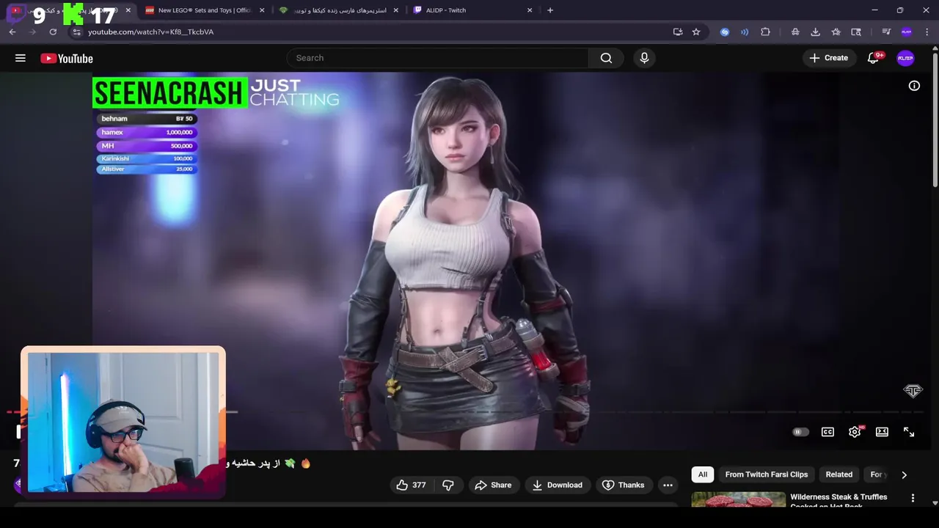Open Chrome three-dot menu
939x528 pixels.
tap(927, 32)
